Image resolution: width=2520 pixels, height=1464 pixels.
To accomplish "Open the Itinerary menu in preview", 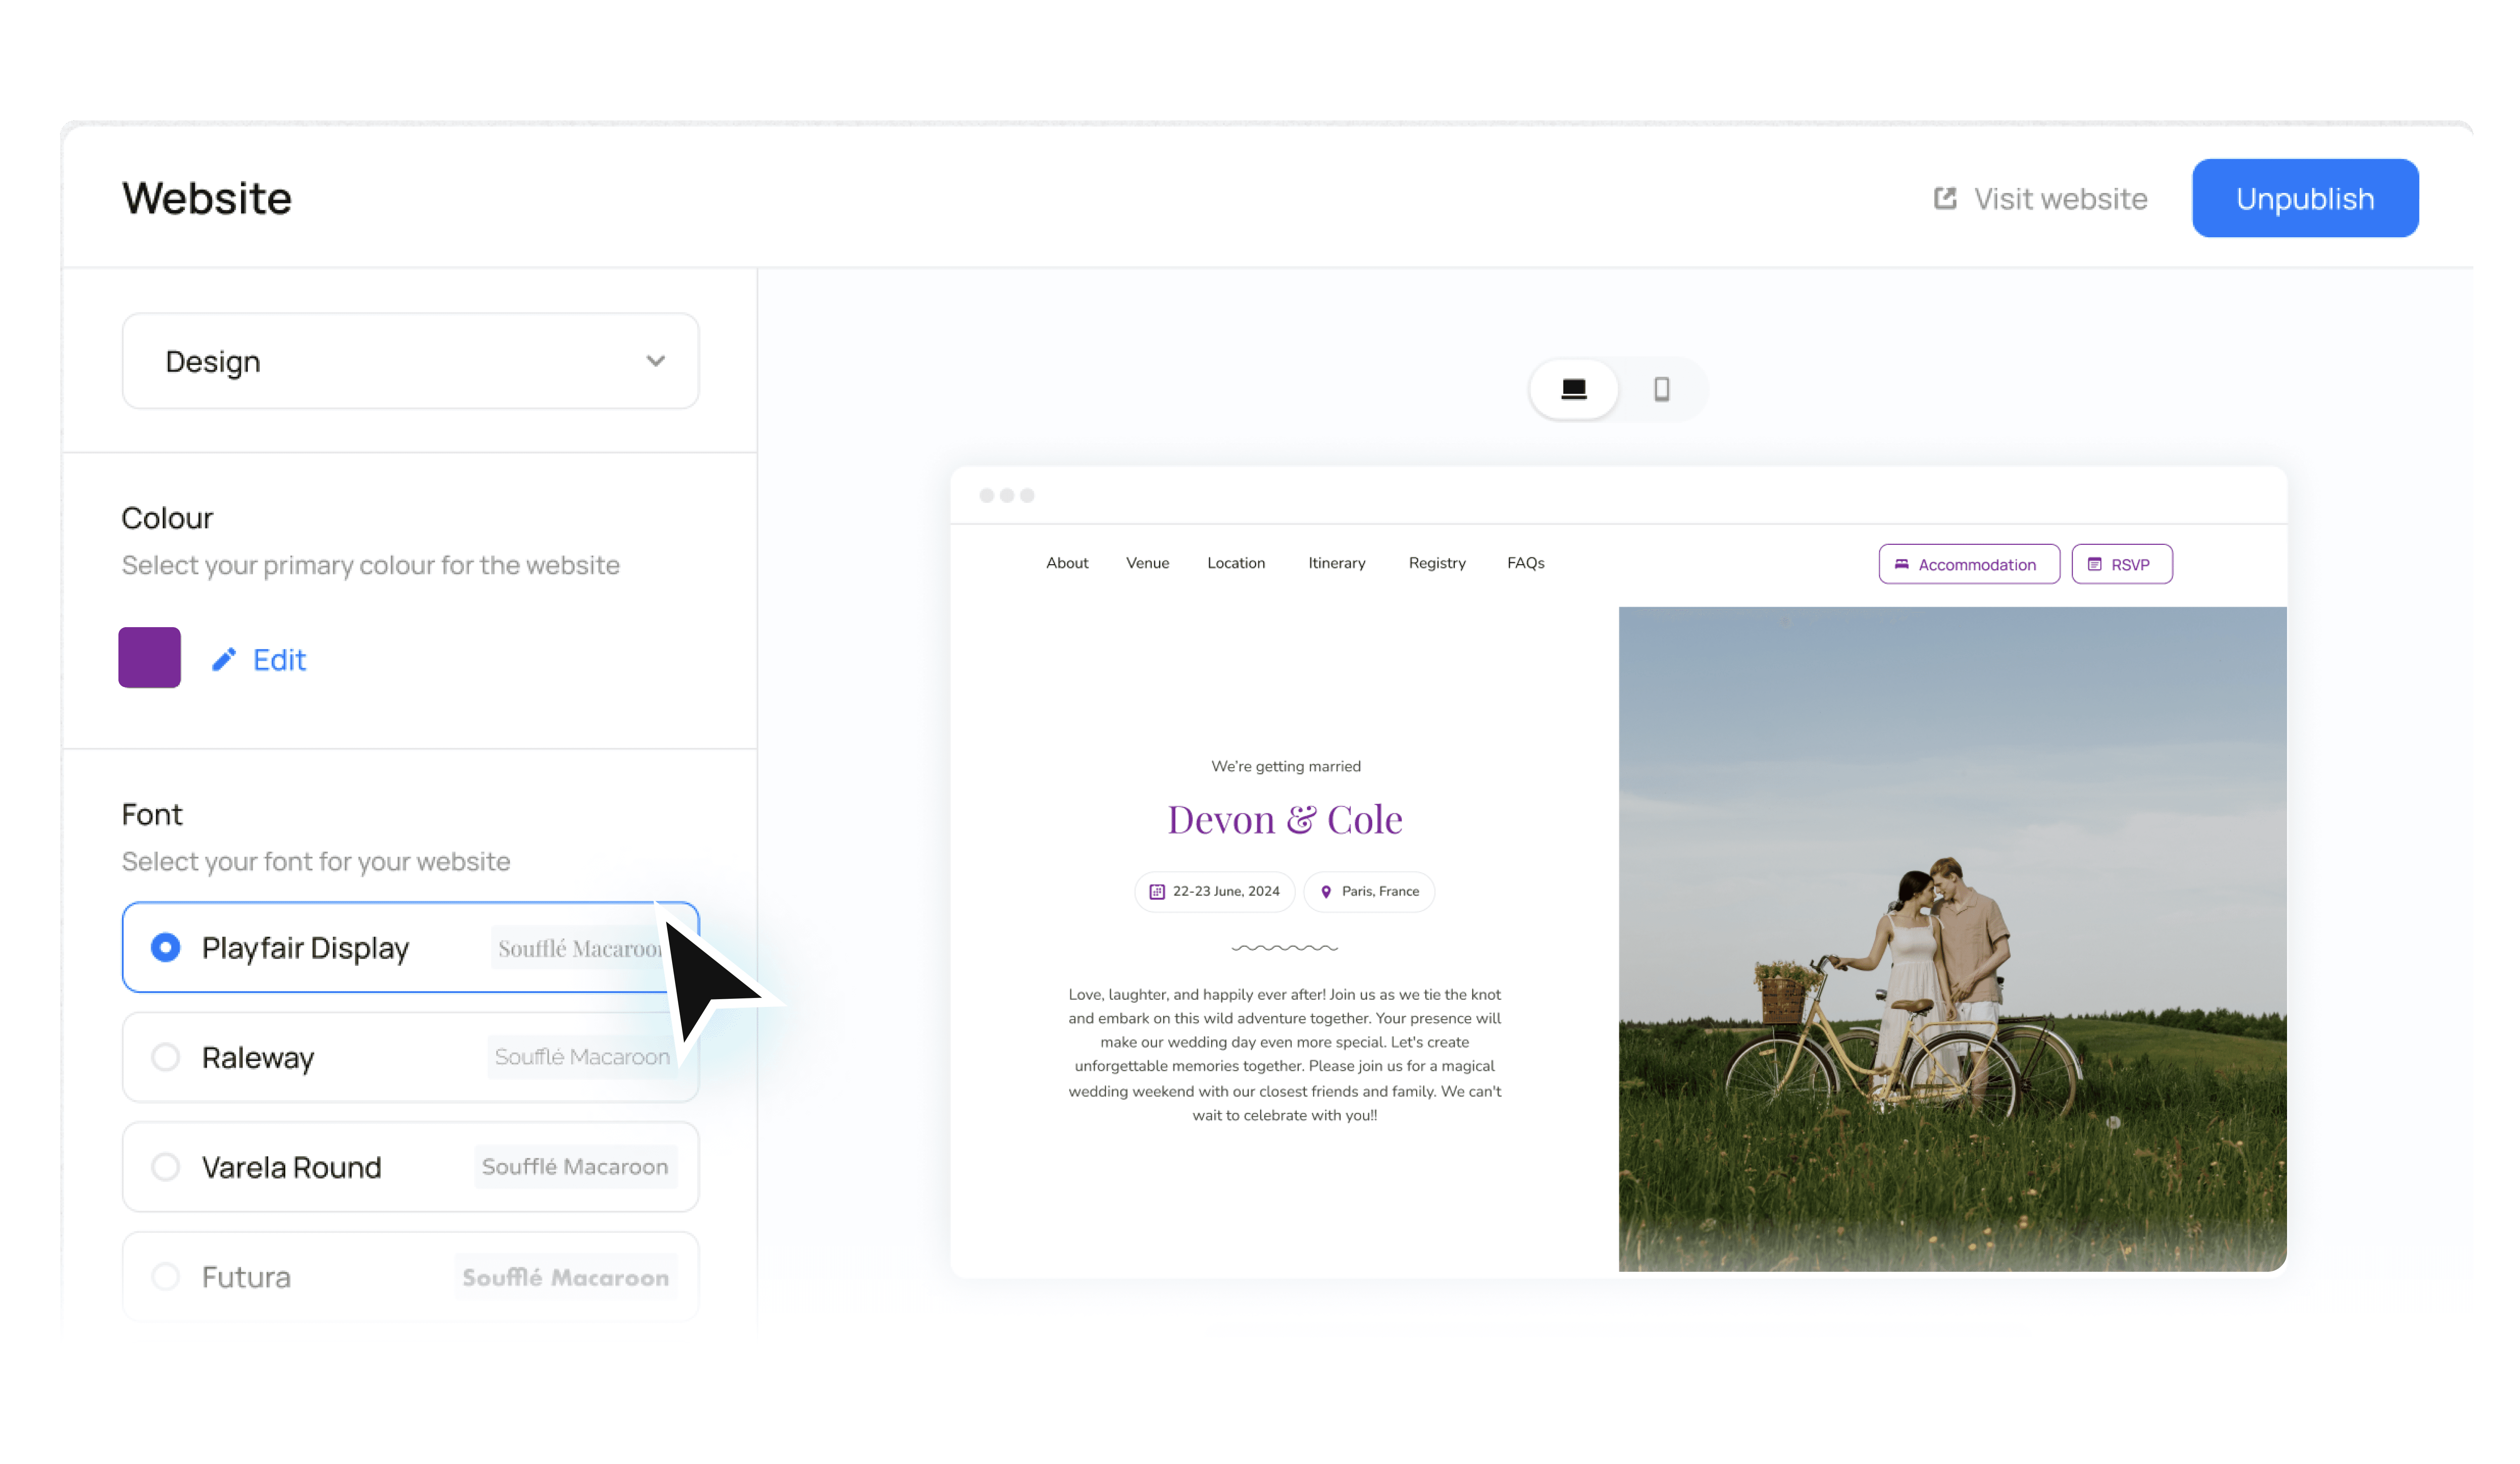I will 1336,563.
